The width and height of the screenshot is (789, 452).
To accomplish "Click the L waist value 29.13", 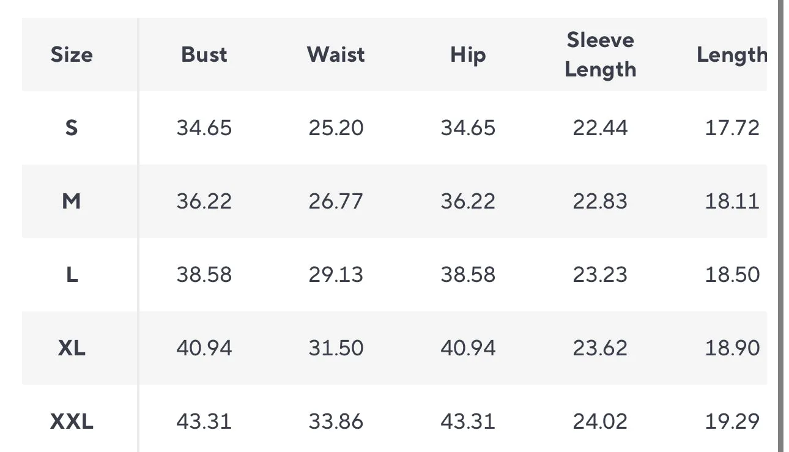I will tap(336, 275).
